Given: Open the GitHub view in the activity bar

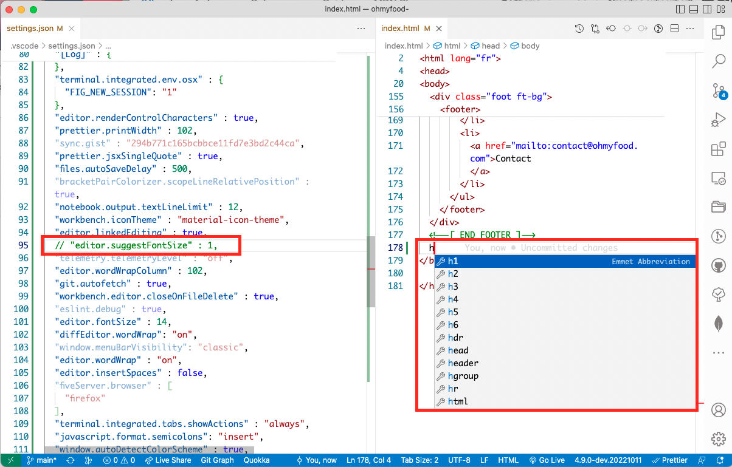Looking at the screenshot, I should pyautogui.click(x=719, y=265).
